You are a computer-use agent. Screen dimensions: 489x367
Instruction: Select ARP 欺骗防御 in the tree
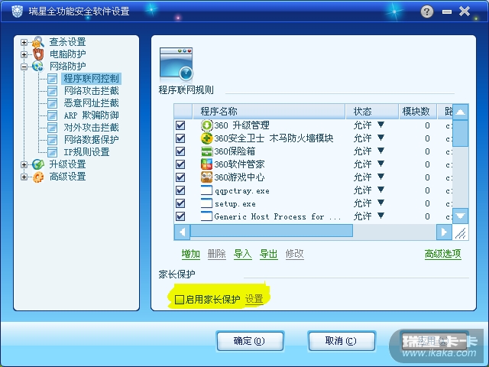click(x=92, y=115)
